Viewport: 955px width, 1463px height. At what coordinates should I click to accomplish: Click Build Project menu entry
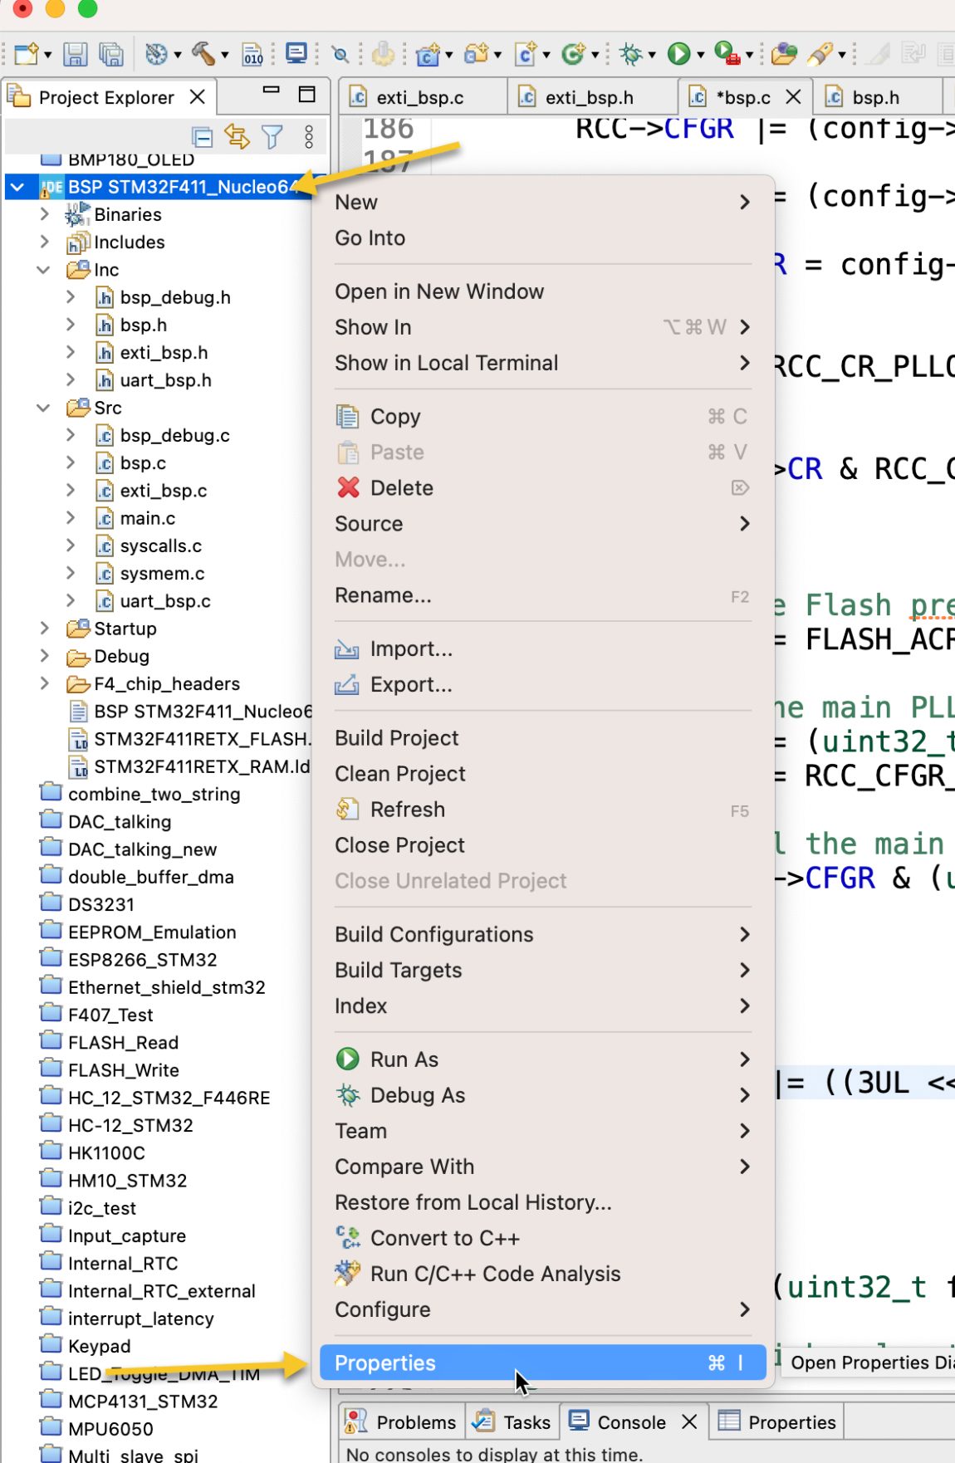[397, 738]
